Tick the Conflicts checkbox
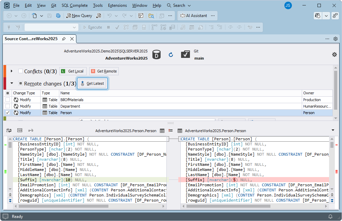The width and height of the screenshot is (342, 221). pyautogui.click(x=20, y=71)
